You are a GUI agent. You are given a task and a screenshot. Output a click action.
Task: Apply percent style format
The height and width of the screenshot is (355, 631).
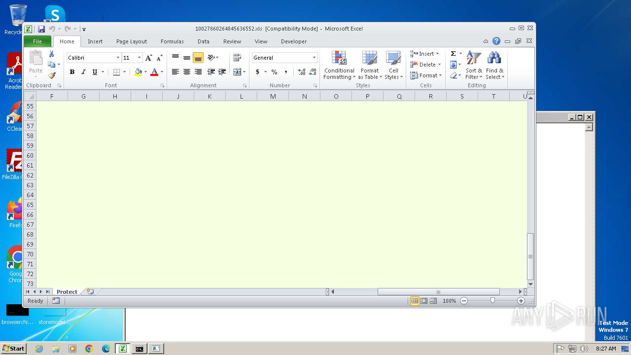tap(274, 72)
